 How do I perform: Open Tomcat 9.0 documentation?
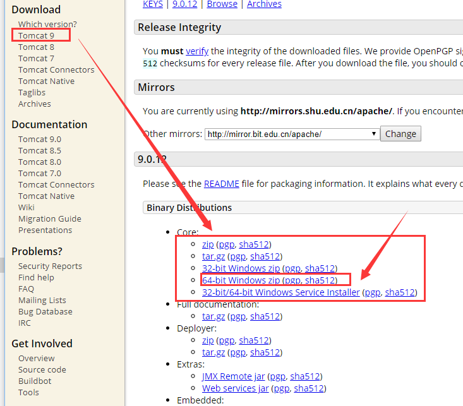click(40, 139)
